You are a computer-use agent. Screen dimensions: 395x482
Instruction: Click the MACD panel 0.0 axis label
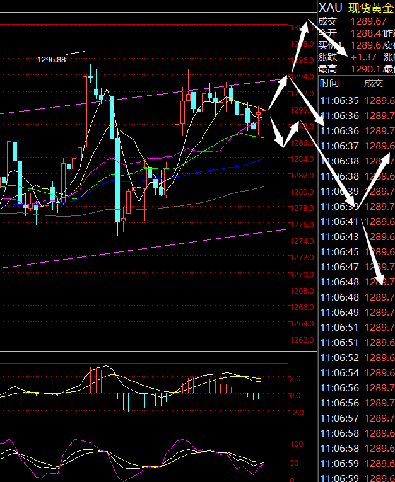295,396
